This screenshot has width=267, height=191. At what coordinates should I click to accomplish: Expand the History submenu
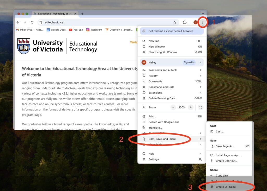coord(172,76)
